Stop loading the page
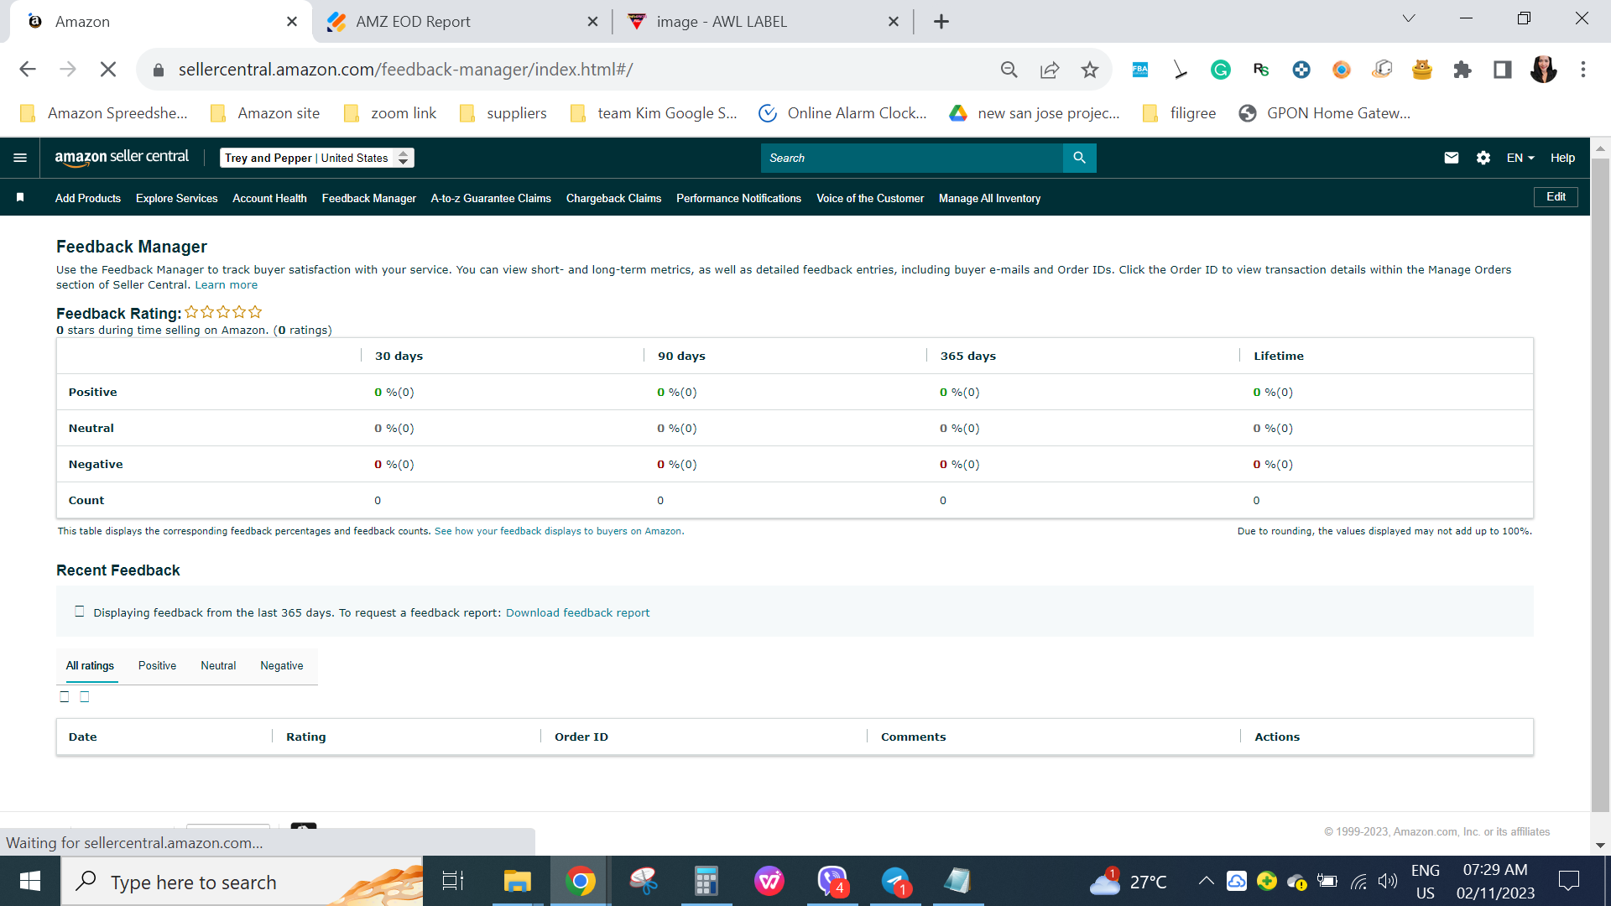The width and height of the screenshot is (1611, 906). (x=108, y=70)
